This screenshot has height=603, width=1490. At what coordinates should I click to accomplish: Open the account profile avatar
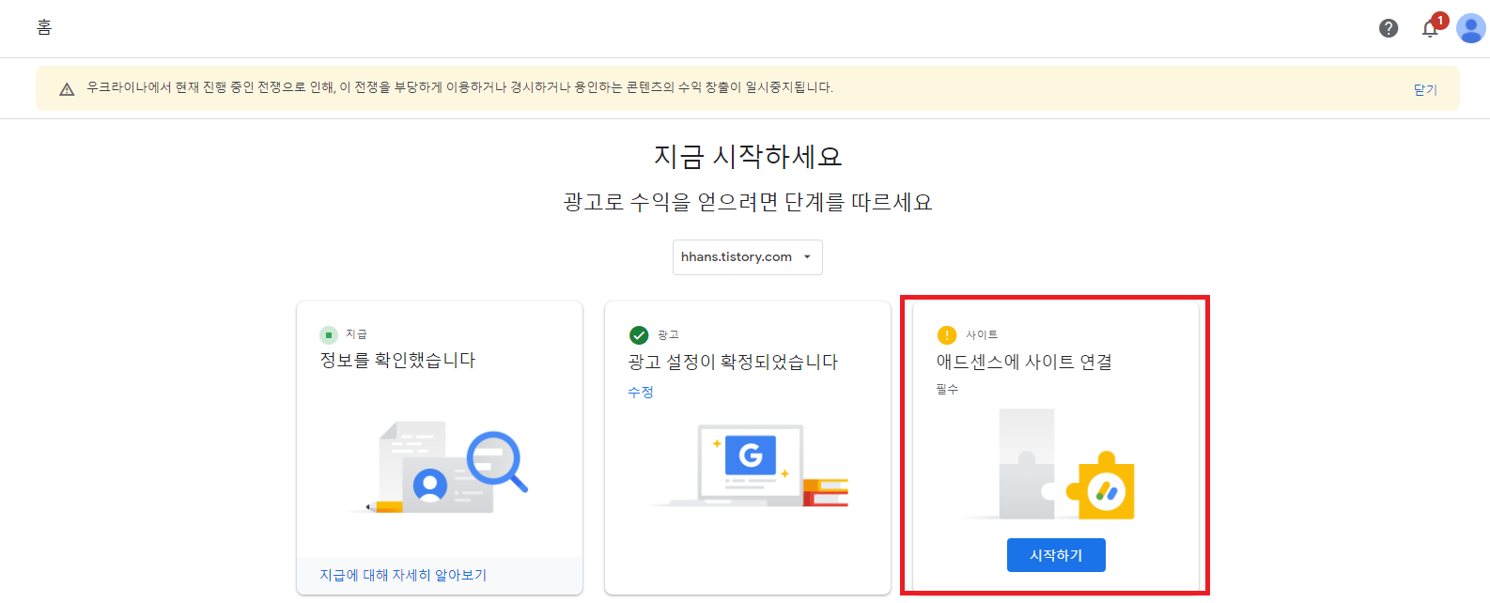pos(1470,28)
